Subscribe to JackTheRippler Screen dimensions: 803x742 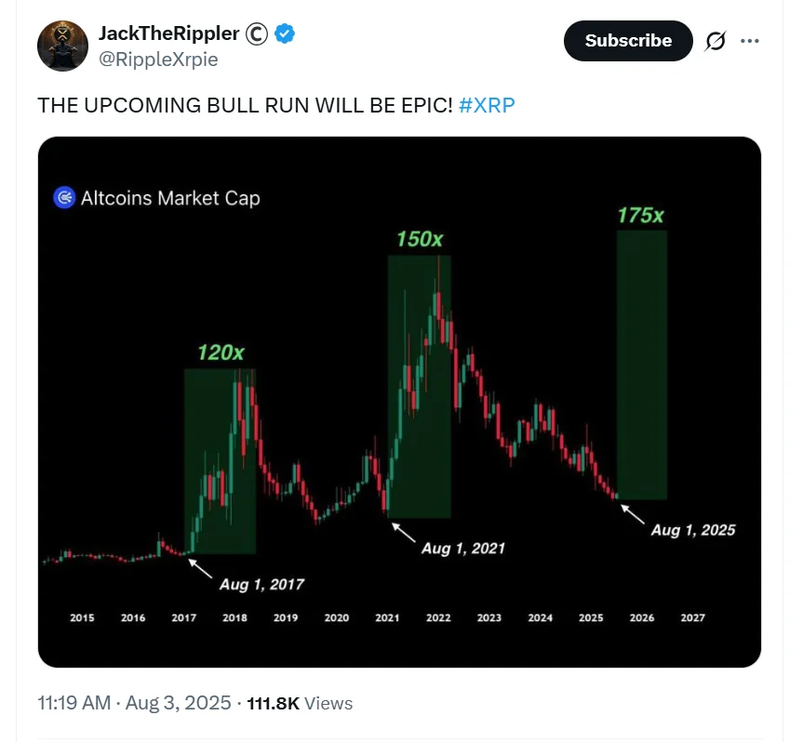(628, 41)
